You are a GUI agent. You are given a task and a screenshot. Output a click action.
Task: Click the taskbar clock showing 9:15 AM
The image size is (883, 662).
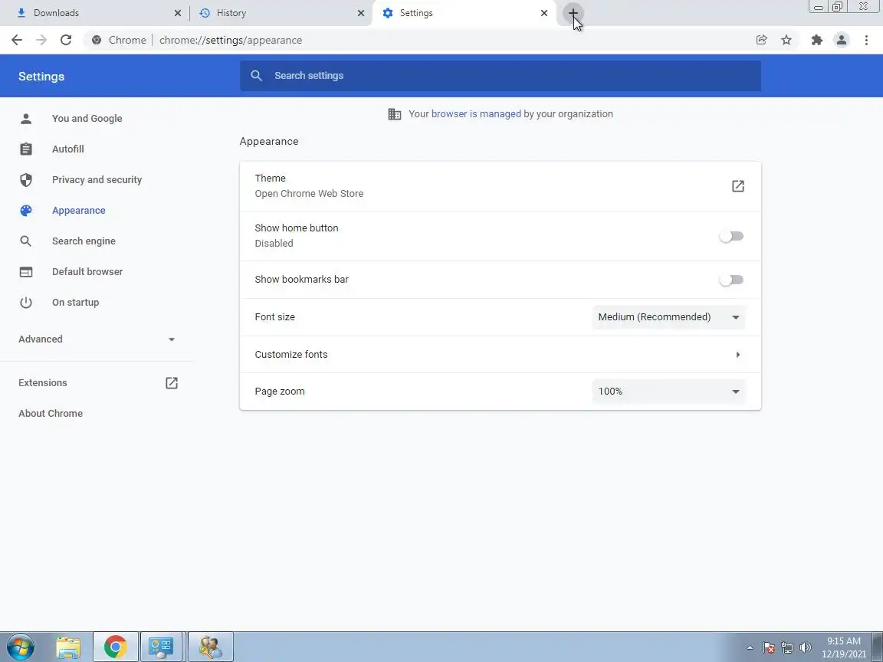tap(844, 647)
